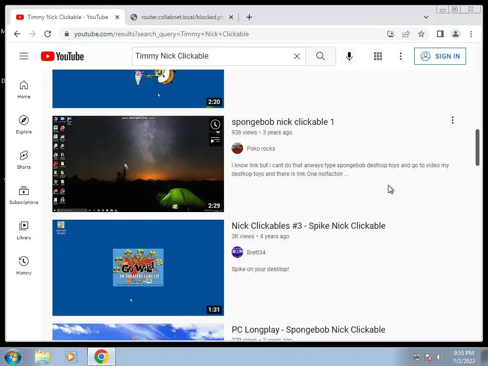Image resolution: width=488 pixels, height=366 pixels.
Task: Reload the page
Action: pos(48,34)
